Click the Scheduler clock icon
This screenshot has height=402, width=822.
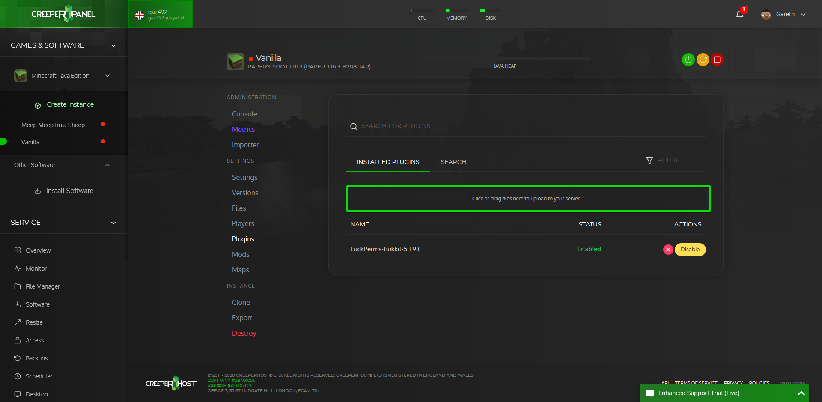[x=18, y=376]
